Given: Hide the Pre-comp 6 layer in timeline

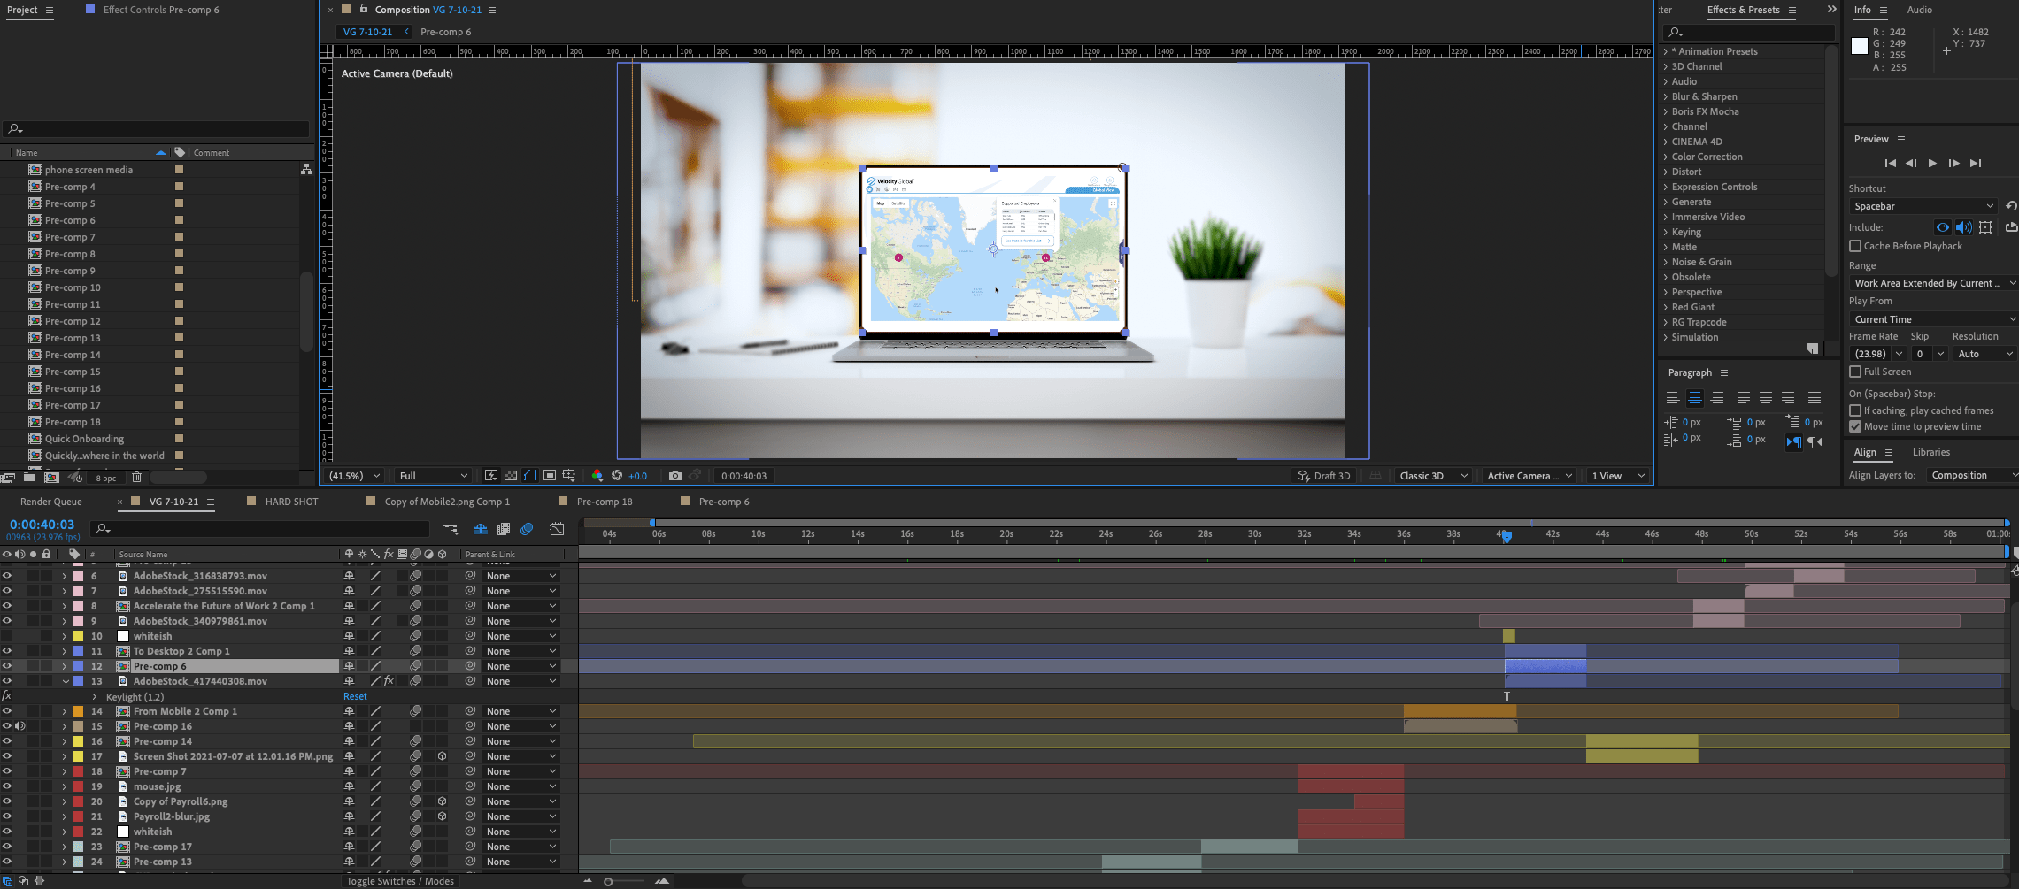Looking at the screenshot, I should (x=7, y=666).
